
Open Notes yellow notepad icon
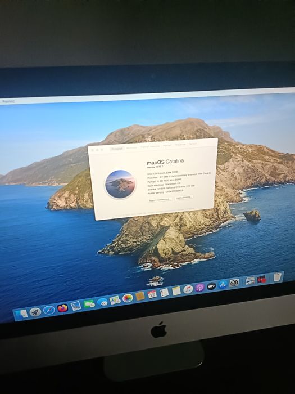click(176, 291)
